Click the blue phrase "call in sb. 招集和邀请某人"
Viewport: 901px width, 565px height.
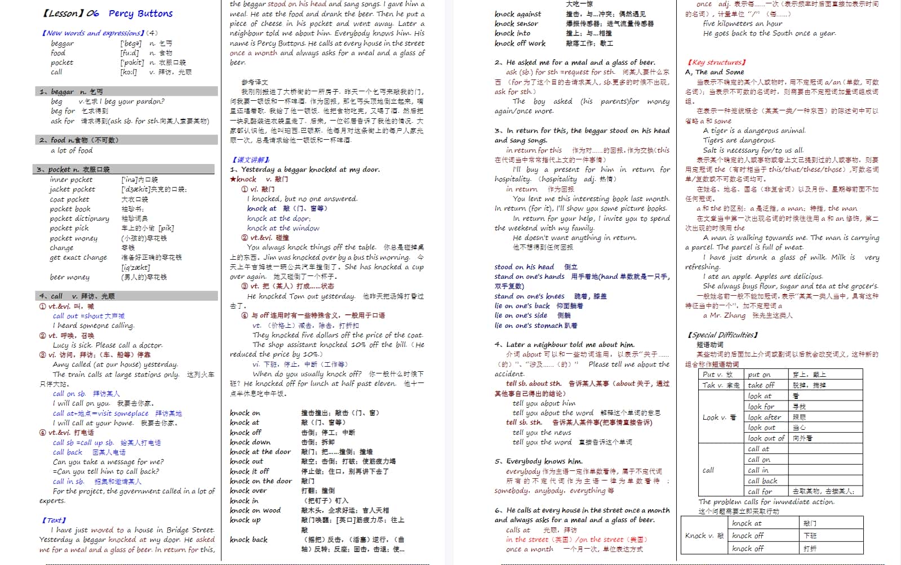click(97, 482)
